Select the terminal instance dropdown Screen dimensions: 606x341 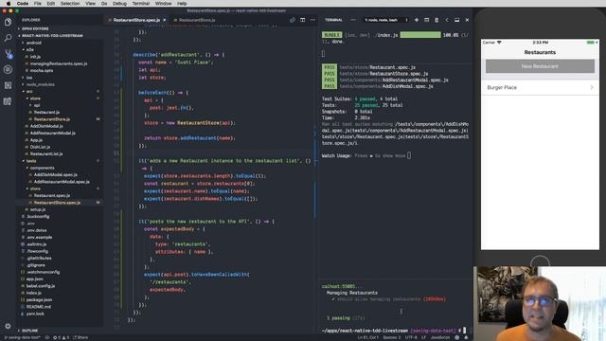385,20
